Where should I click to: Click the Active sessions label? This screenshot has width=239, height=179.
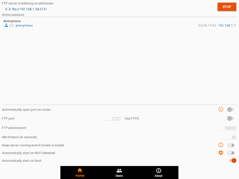(x=13, y=15)
